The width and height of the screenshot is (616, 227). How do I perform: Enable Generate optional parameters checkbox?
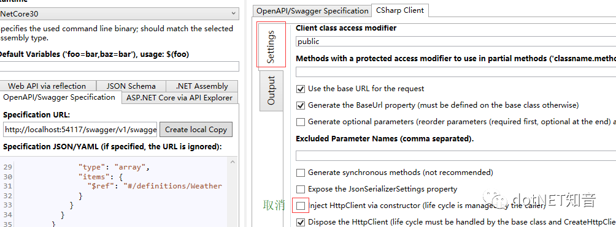pyautogui.click(x=301, y=122)
